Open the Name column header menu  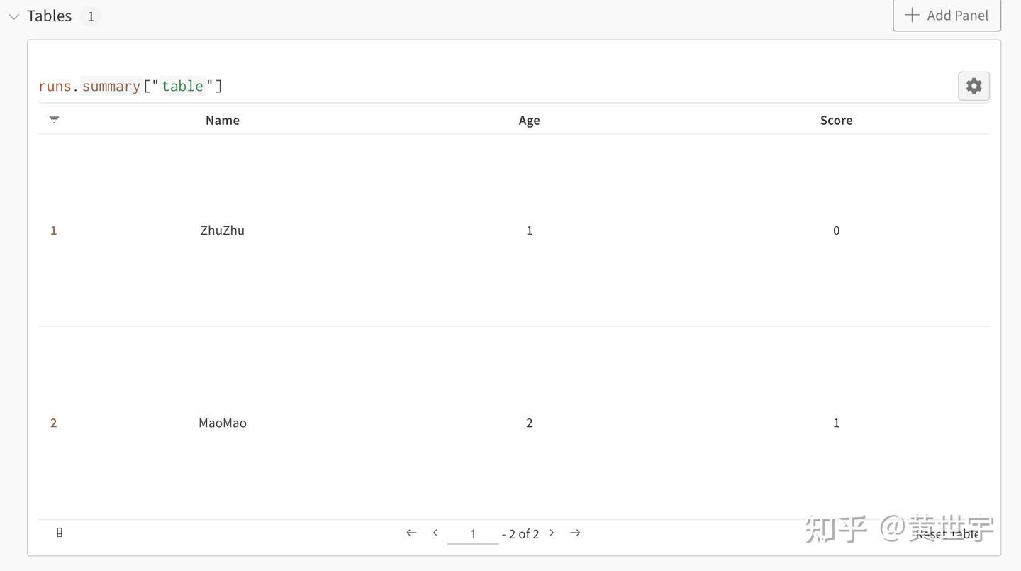pos(223,120)
